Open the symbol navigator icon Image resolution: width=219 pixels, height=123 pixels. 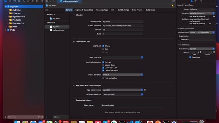pos(14,1)
